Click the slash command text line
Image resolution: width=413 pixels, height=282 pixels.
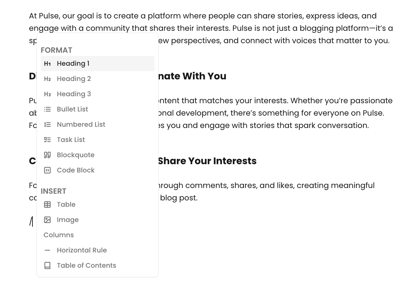tap(31, 221)
